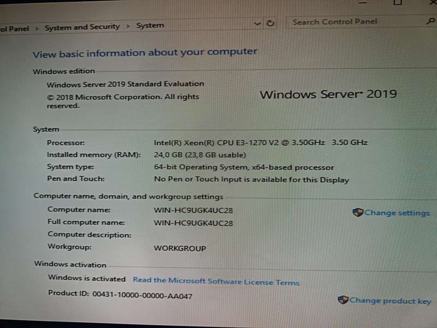Screen dimensions: 437x328
Task: Open Change settings link
Action: [x=397, y=213]
